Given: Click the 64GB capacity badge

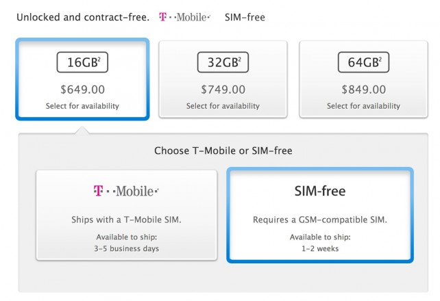Looking at the screenshot, I should click(363, 62).
